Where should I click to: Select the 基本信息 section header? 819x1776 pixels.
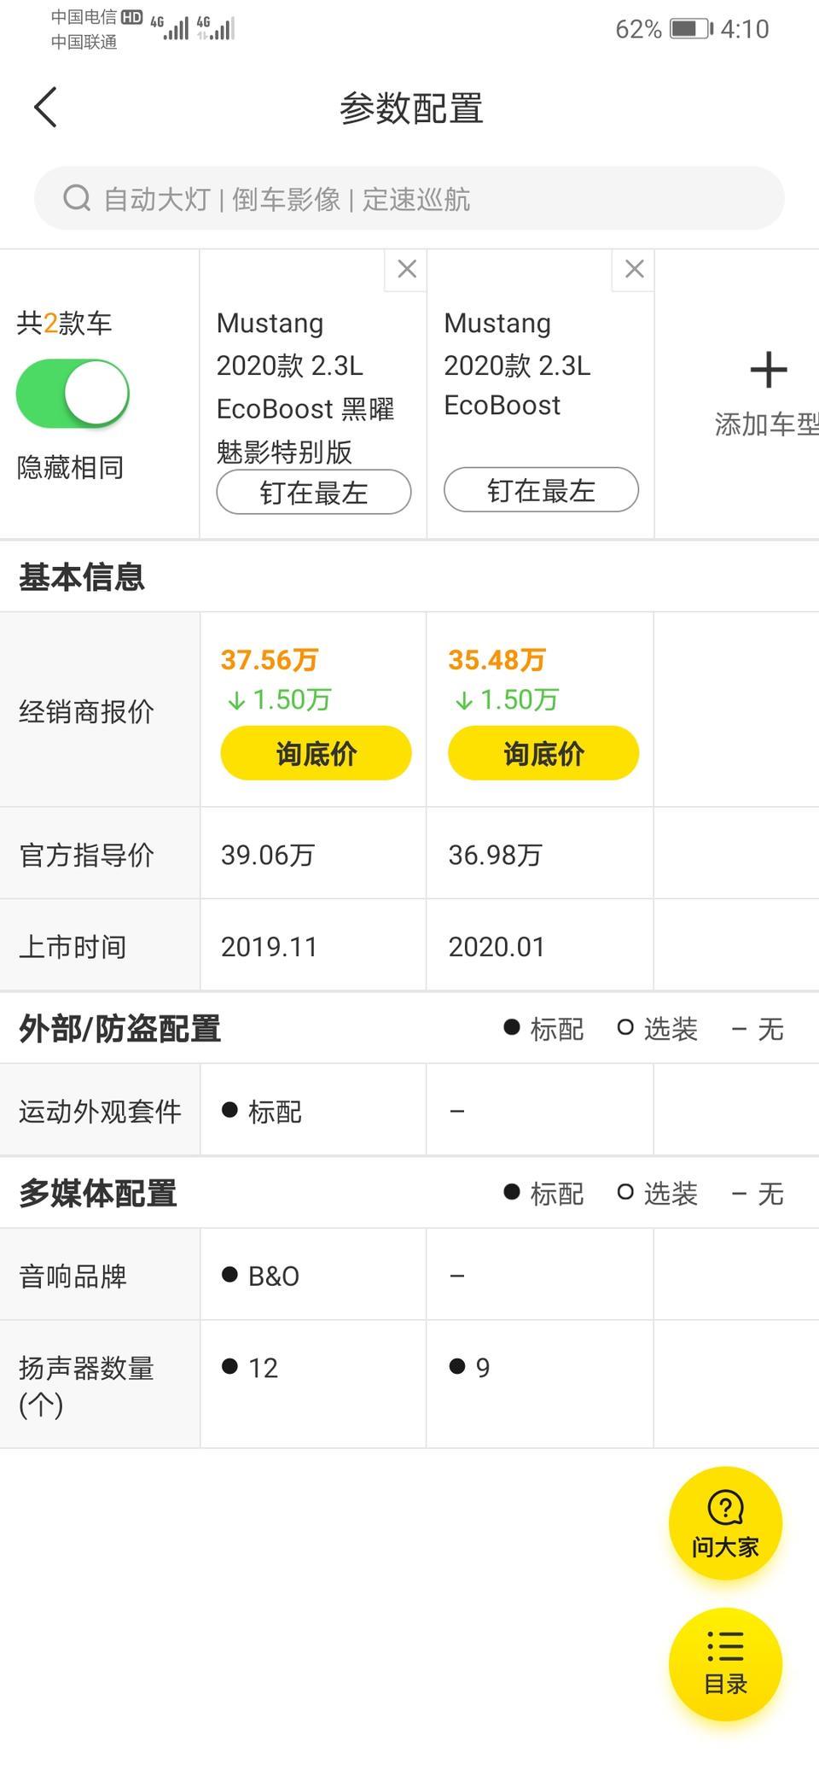tap(82, 577)
